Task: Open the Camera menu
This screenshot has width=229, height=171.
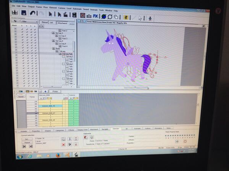Action: point(61,8)
